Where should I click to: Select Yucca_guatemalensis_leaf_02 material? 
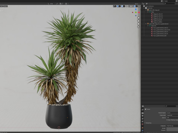point(161,28)
